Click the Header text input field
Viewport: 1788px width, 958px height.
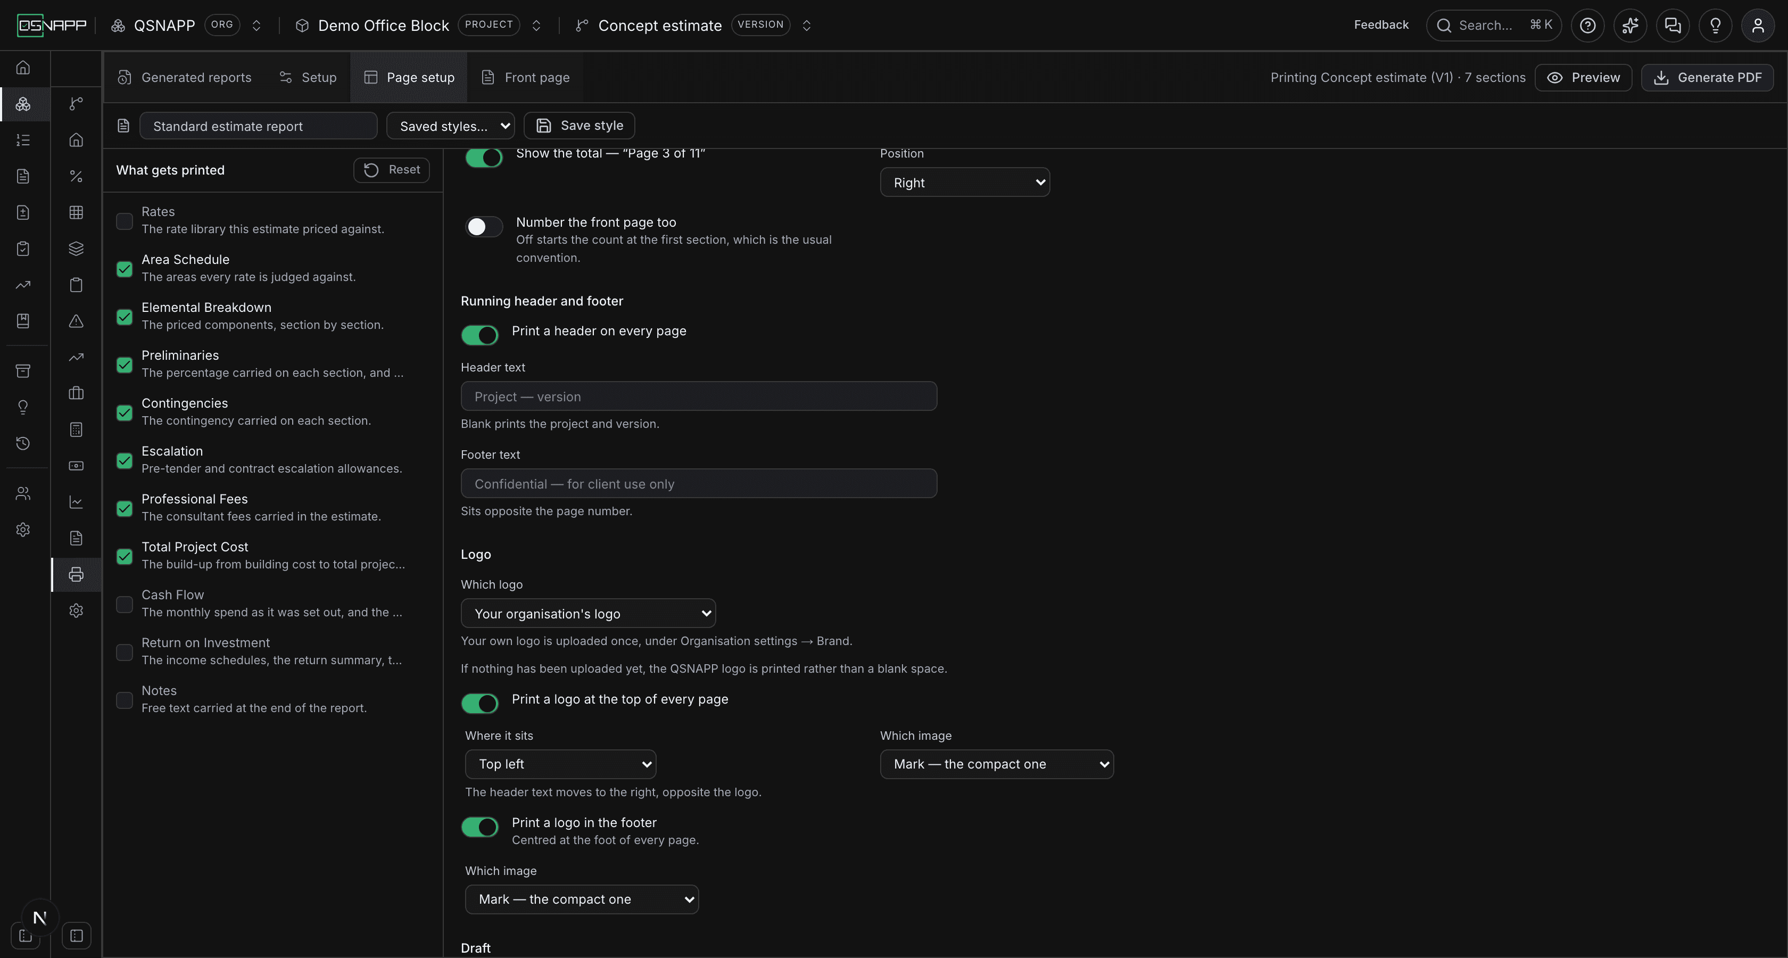[699, 395]
